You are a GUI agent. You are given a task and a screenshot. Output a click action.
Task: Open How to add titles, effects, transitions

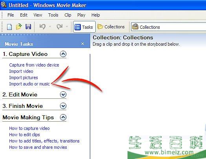click(x=44, y=141)
